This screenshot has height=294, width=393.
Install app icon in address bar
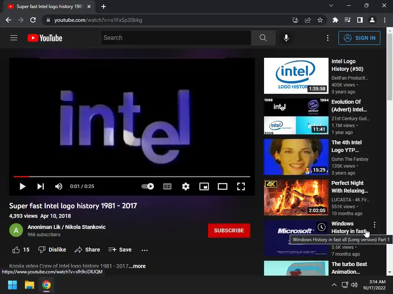296,20
